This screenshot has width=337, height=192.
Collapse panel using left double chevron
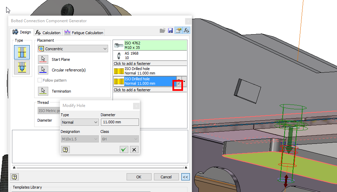[14, 168]
